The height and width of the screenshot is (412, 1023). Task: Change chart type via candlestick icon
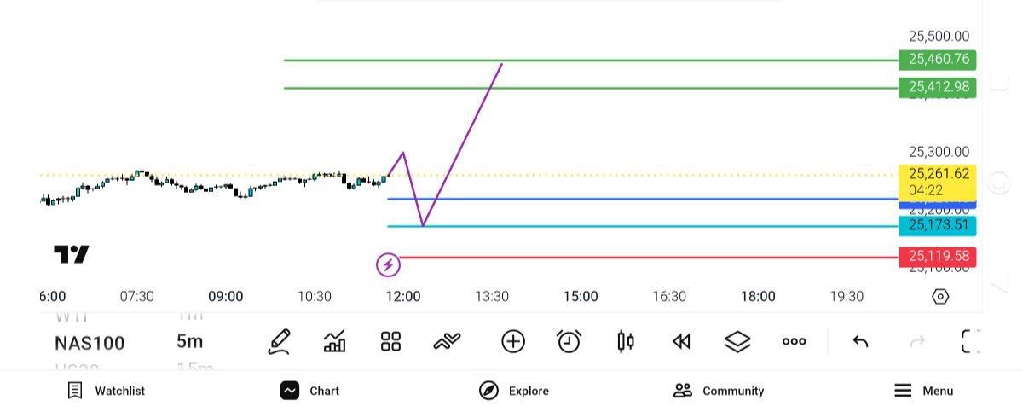click(625, 342)
